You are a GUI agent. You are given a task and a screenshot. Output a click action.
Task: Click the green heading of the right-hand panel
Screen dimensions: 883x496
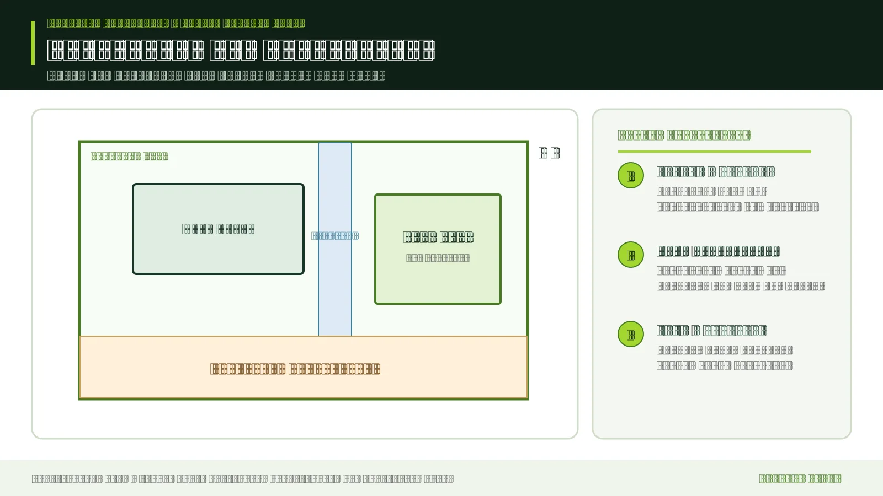point(684,135)
